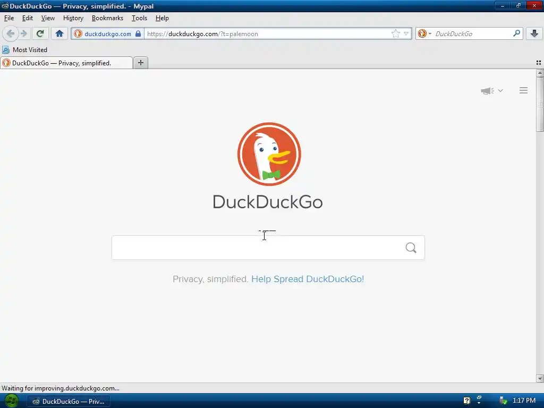Open the hamburger menu on DuckDuckGo page
The height and width of the screenshot is (408, 544).
pos(523,90)
